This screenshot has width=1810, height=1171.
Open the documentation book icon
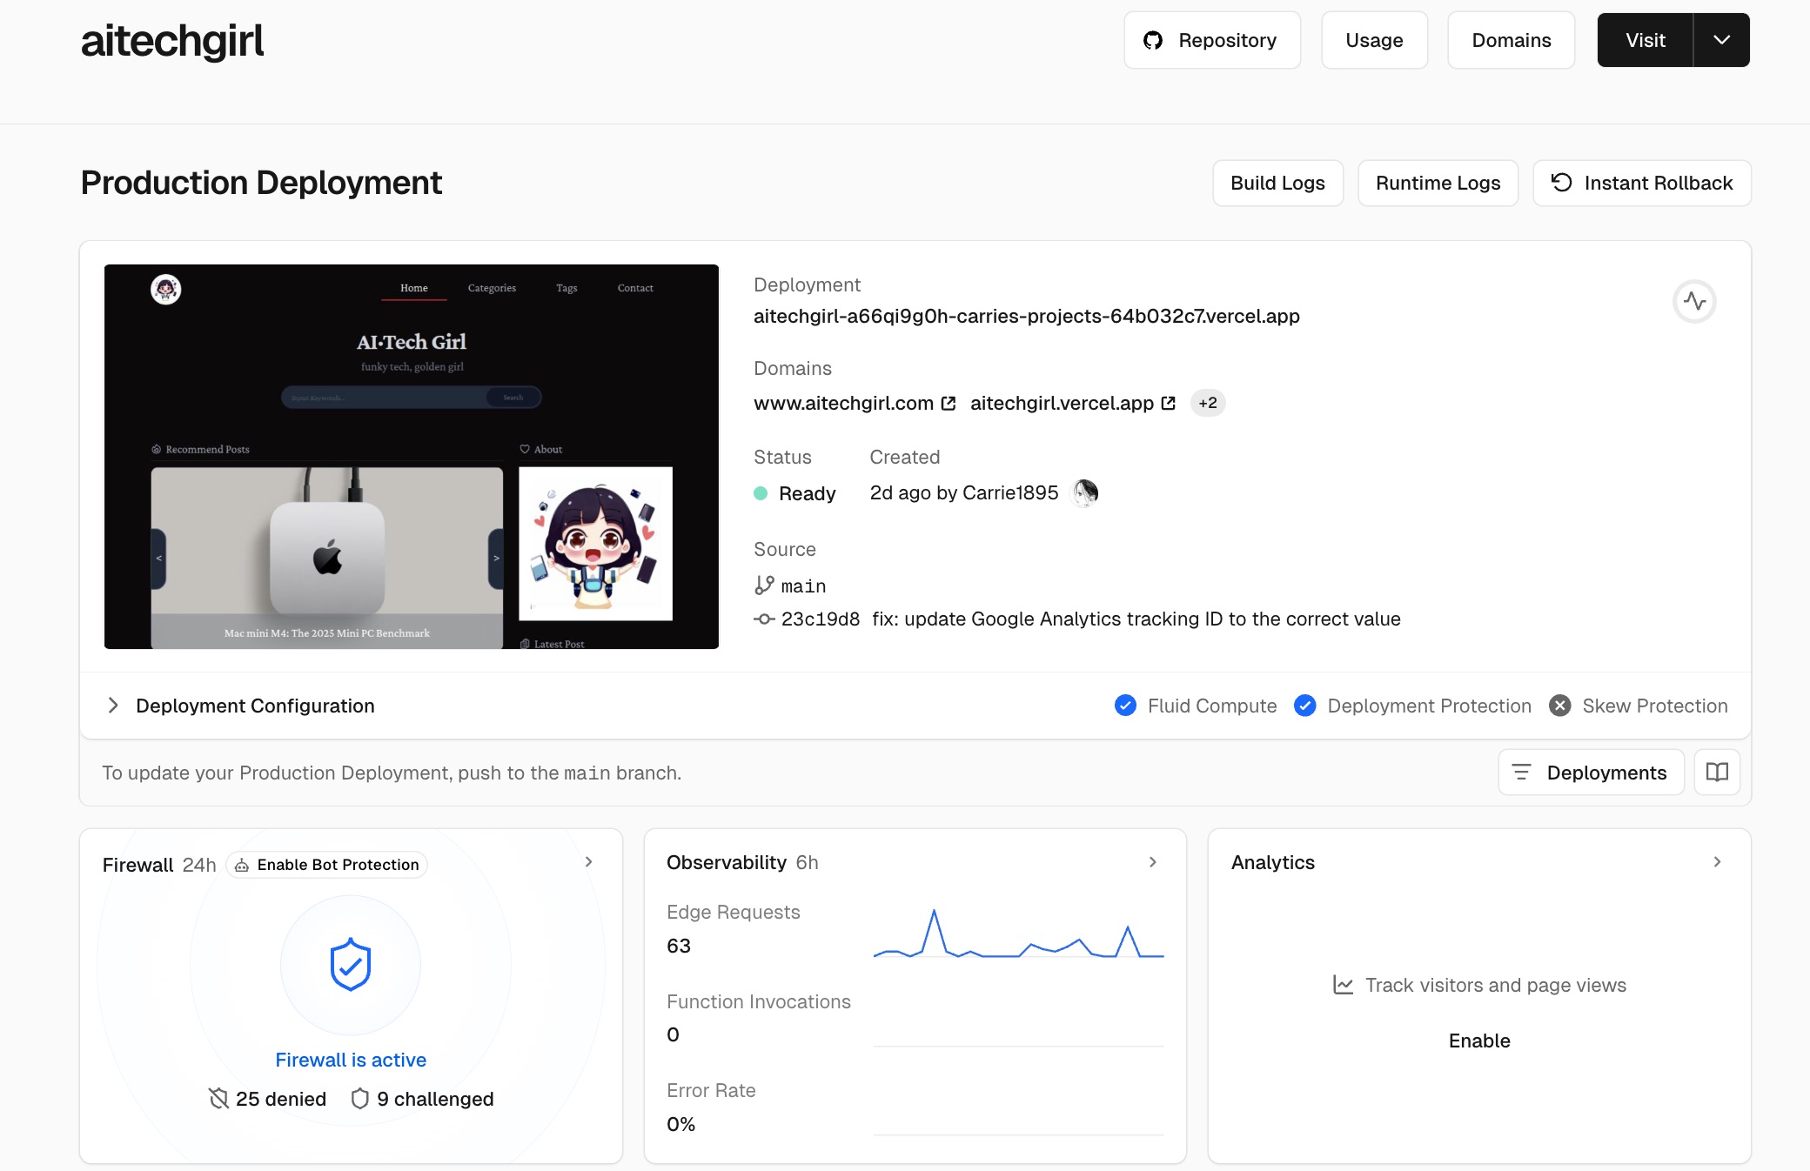tap(1716, 773)
